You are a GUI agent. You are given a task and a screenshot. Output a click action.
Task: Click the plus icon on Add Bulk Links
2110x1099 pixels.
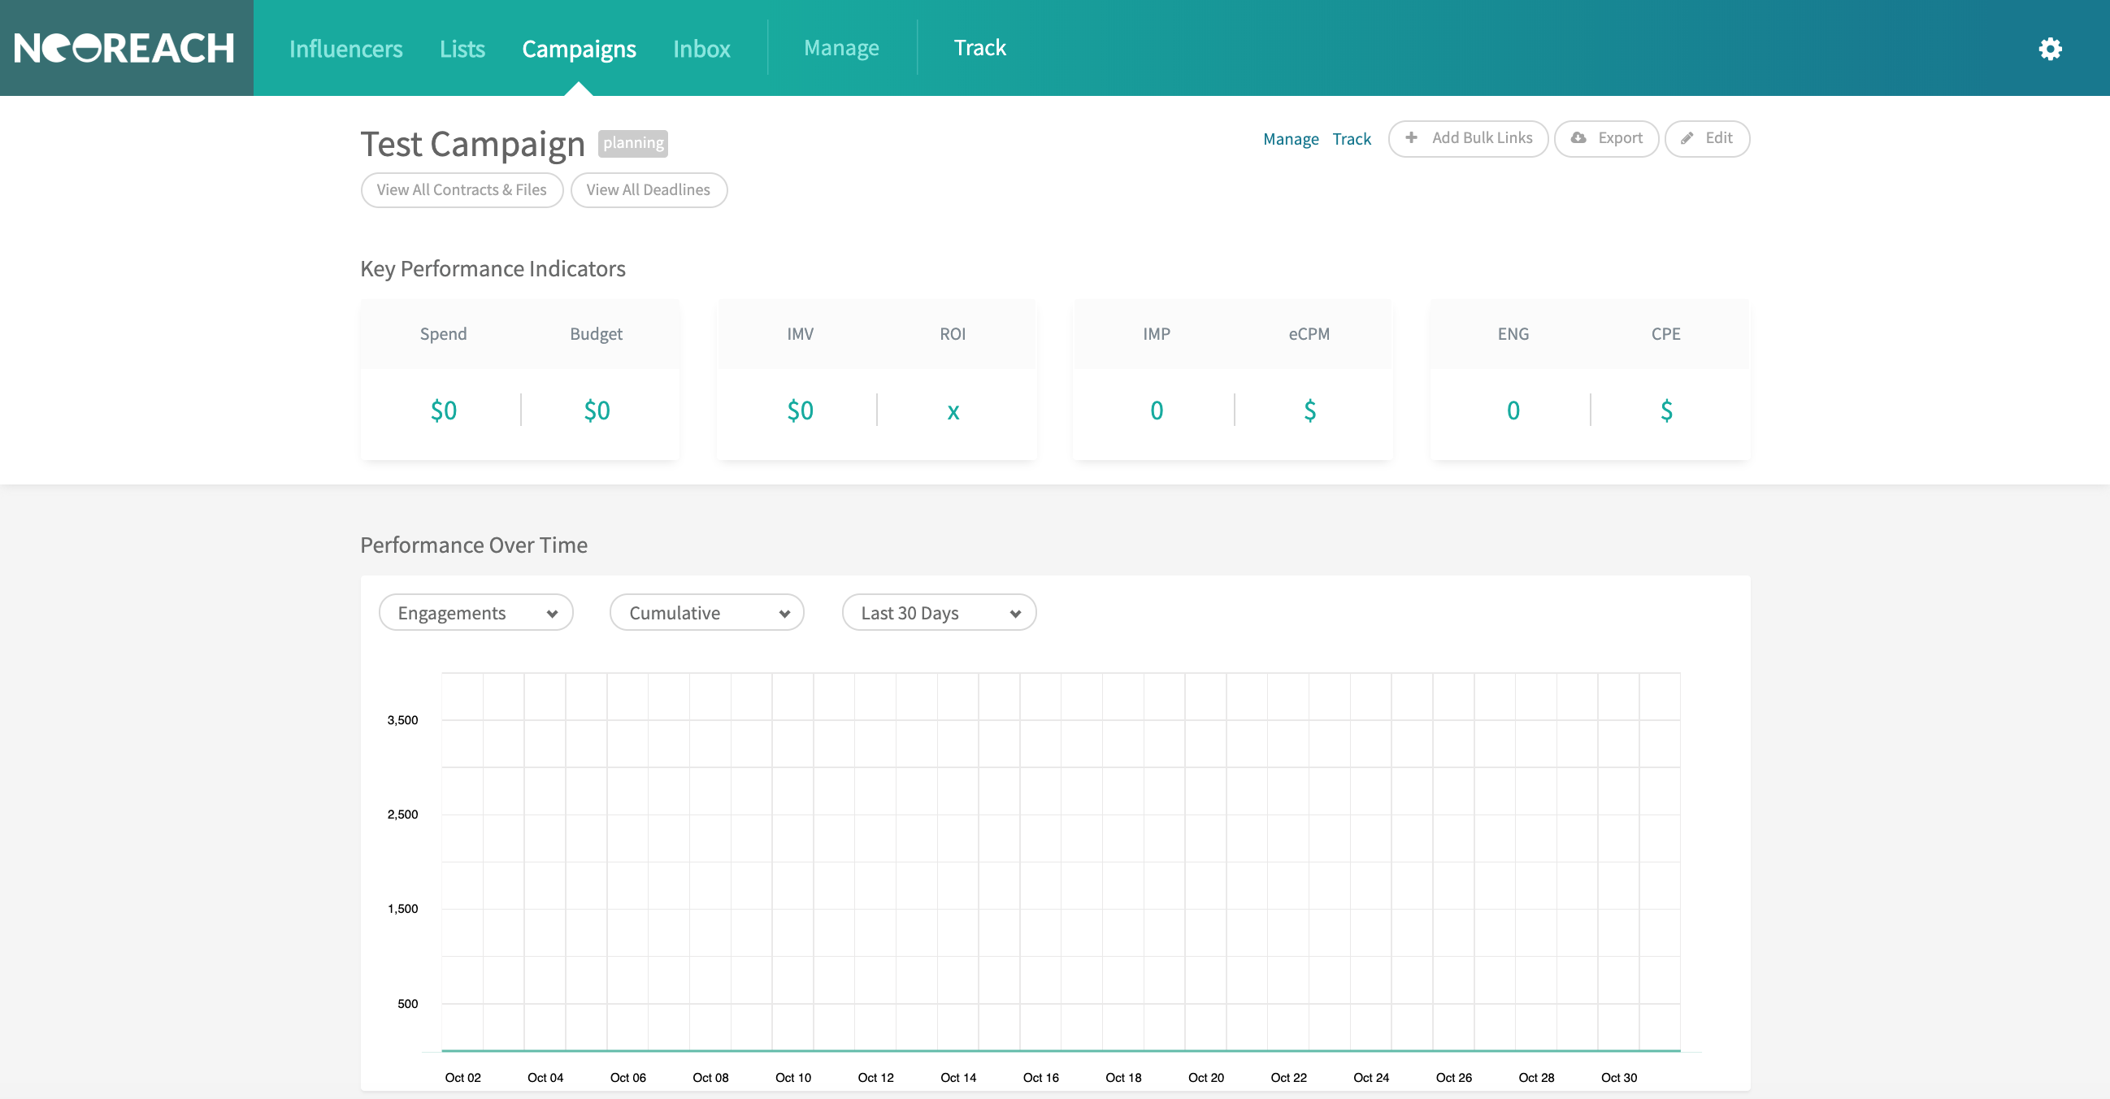click(x=1411, y=137)
